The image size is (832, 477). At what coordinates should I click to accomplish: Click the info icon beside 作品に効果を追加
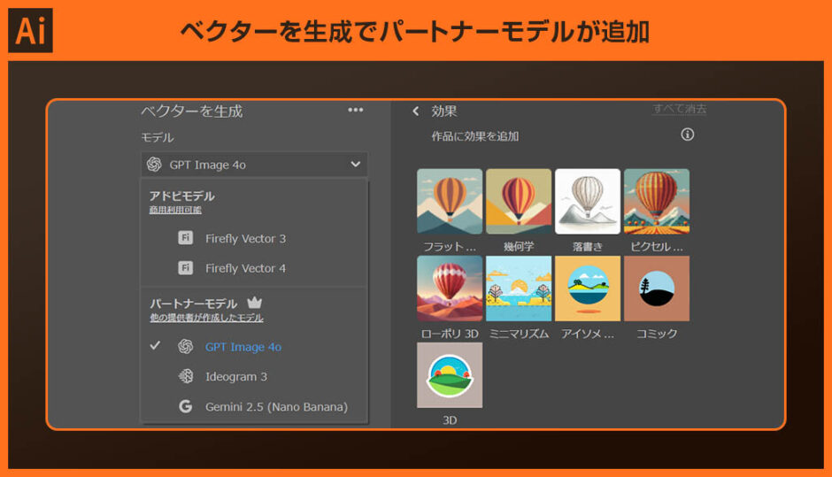[688, 135]
